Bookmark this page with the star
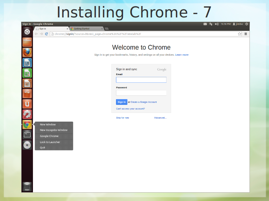Viewport: 269px width, 201px height. click(239, 34)
